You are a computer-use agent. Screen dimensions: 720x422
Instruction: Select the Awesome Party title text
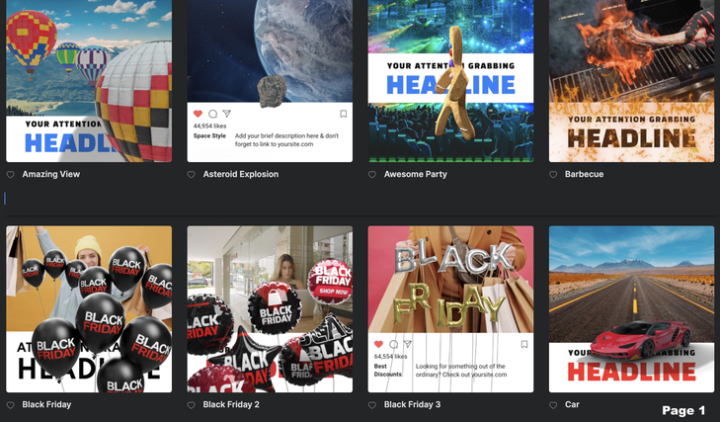[416, 174]
